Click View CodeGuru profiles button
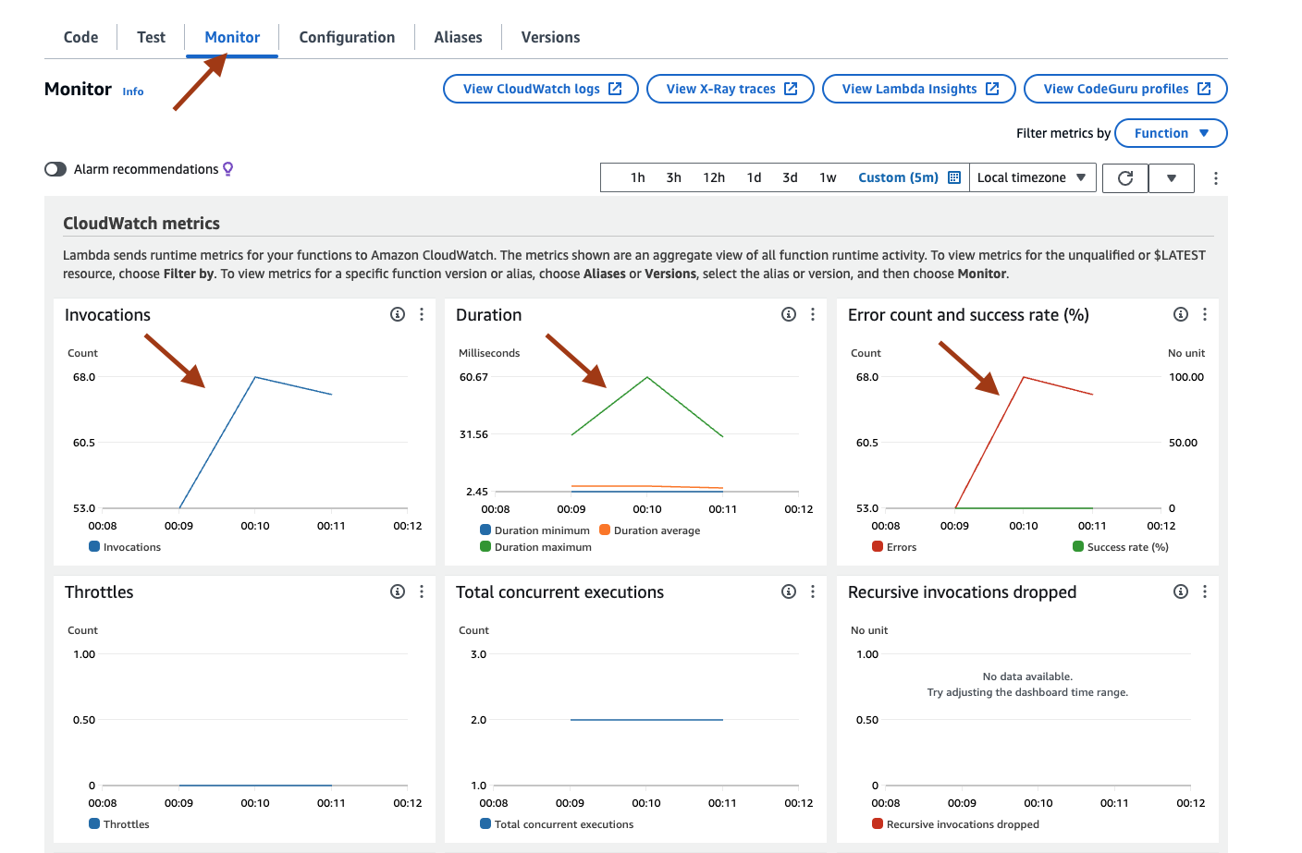The width and height of the screenshot is (1302, 853). 1125,89
